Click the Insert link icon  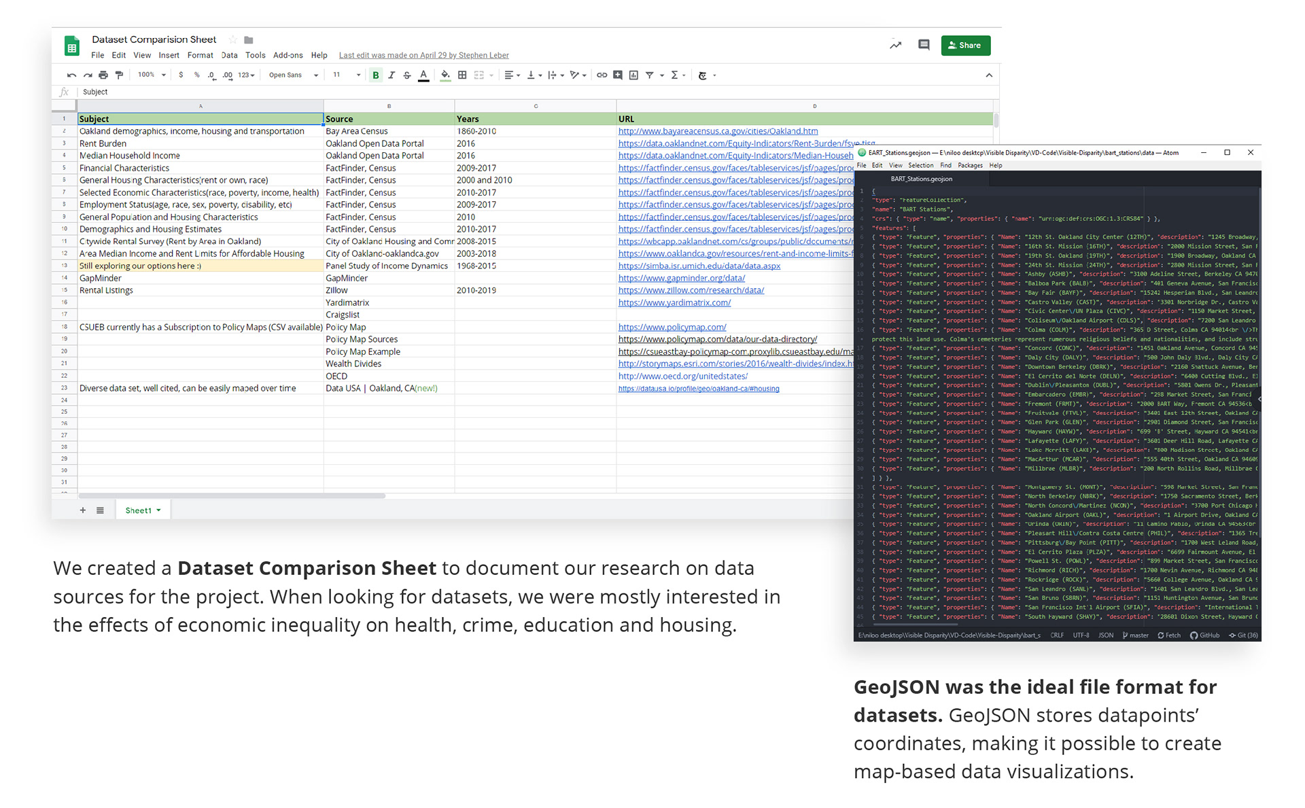click(x=602, y=75)
